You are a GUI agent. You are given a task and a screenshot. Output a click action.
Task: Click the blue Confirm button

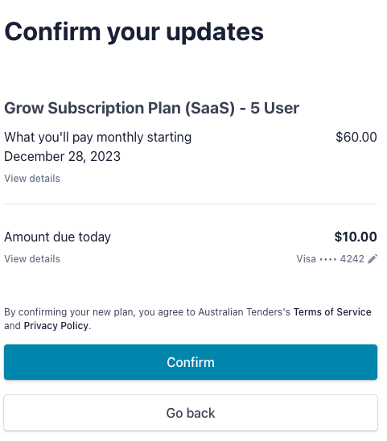coord(191,362)
